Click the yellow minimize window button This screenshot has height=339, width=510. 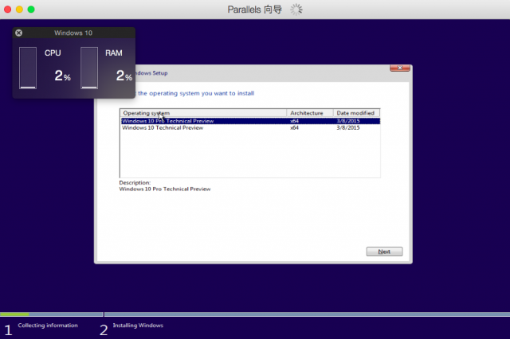click(19, 10)
